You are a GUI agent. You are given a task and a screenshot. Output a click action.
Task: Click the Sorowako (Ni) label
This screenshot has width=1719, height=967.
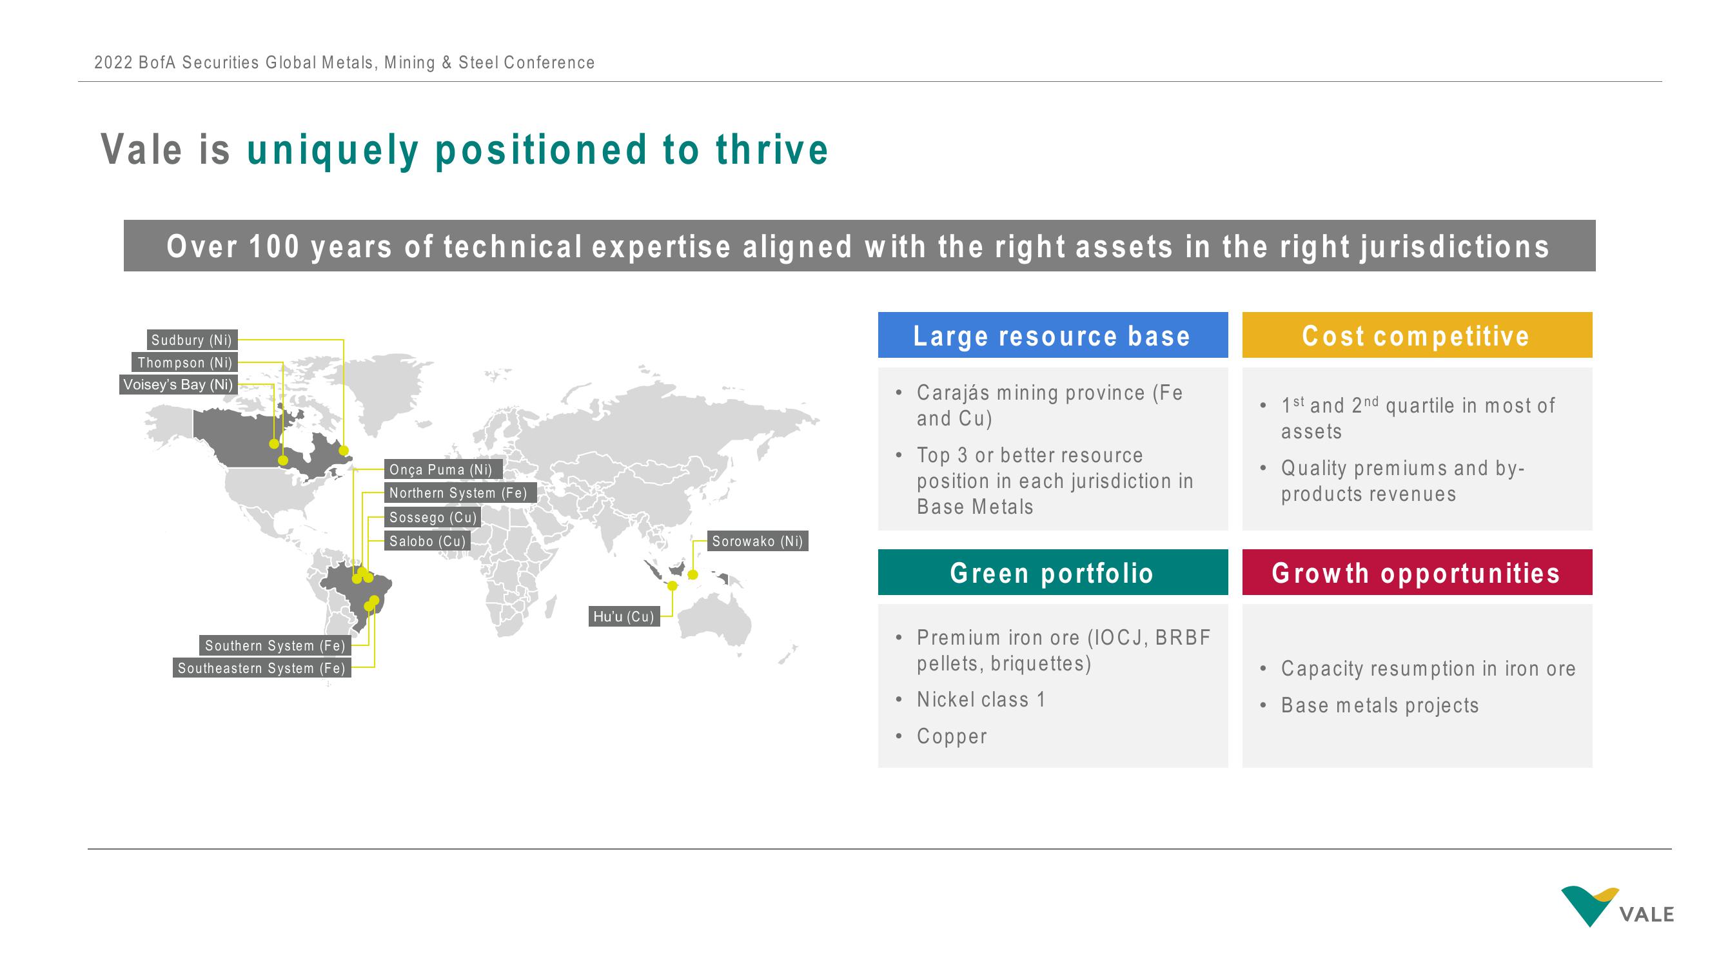758,541
